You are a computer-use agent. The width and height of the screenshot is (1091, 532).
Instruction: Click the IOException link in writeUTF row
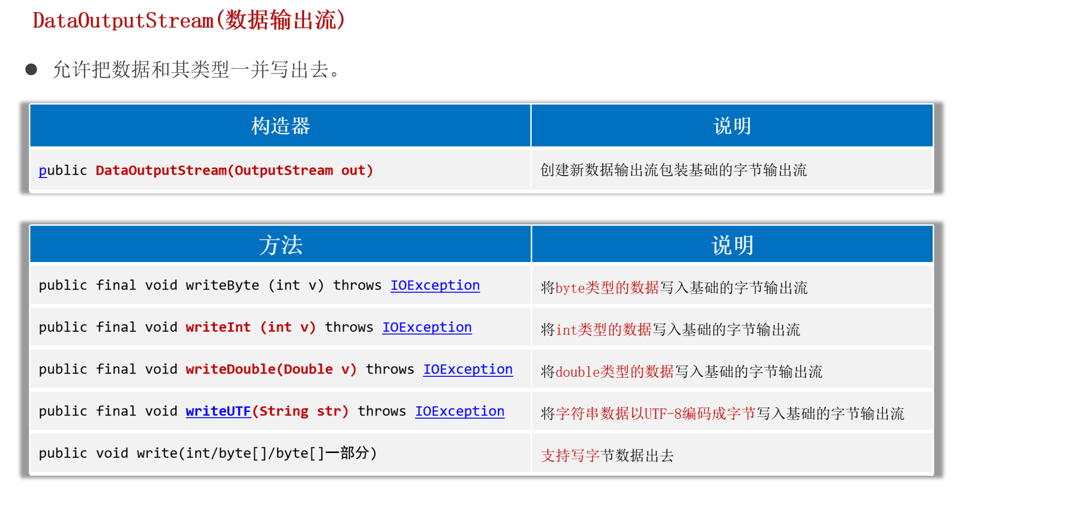459,411
